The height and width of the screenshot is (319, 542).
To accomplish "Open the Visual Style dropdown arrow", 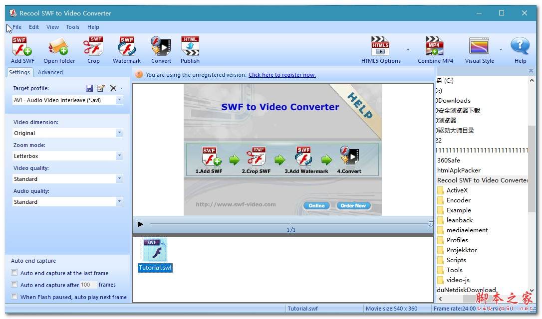I will 501,50.
